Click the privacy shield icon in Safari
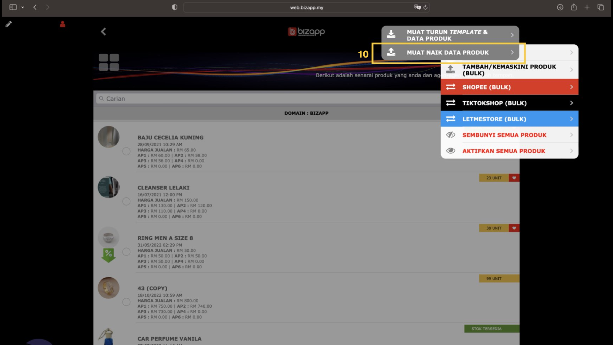Viewport: 613px width, 345px height. [x=175, y=7]
